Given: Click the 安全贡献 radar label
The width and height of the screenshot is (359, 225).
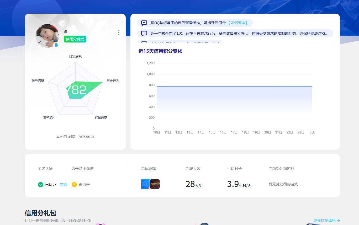Looking at the screenshot, I should [101, 117].
